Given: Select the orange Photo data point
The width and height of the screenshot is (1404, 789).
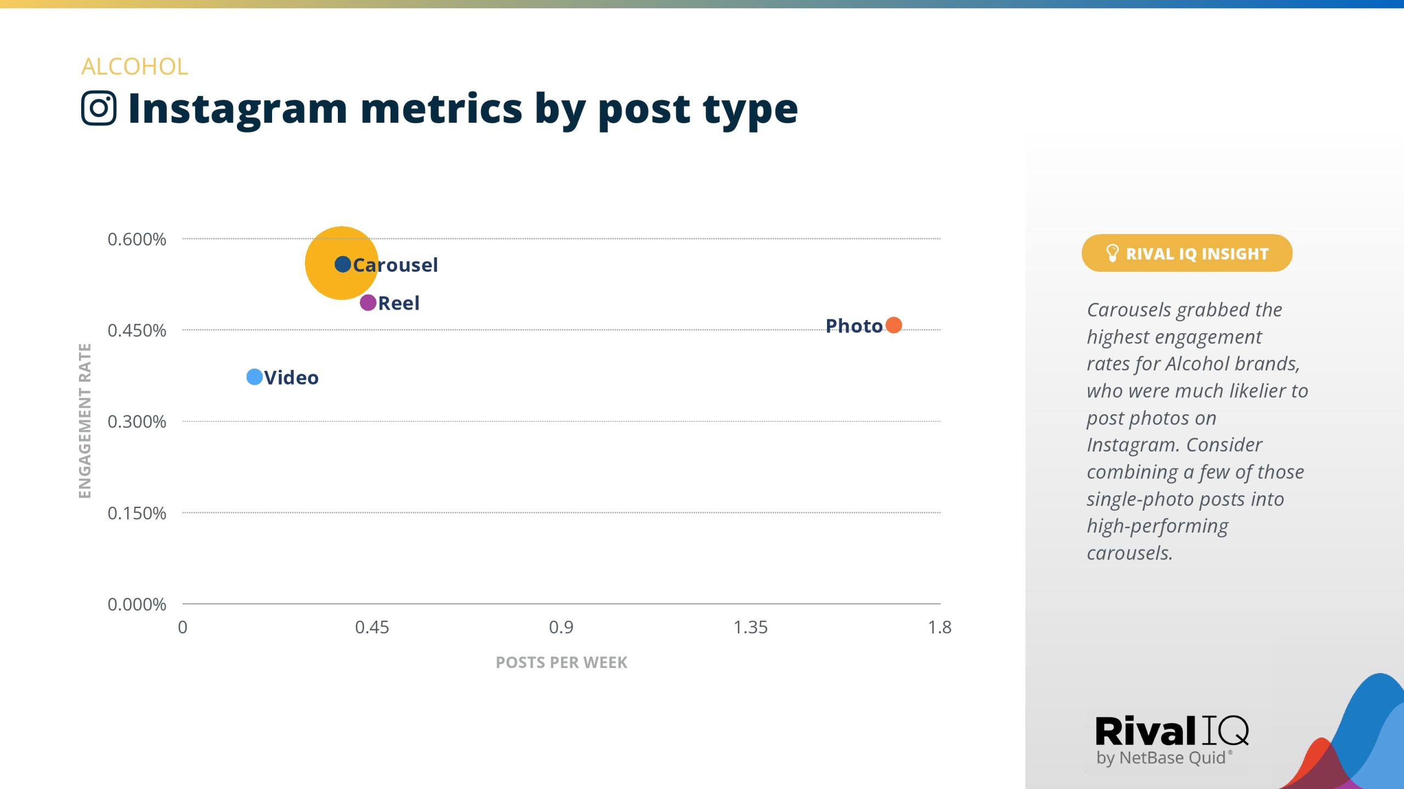Looking at the screenshot, I should pos(893,325).
